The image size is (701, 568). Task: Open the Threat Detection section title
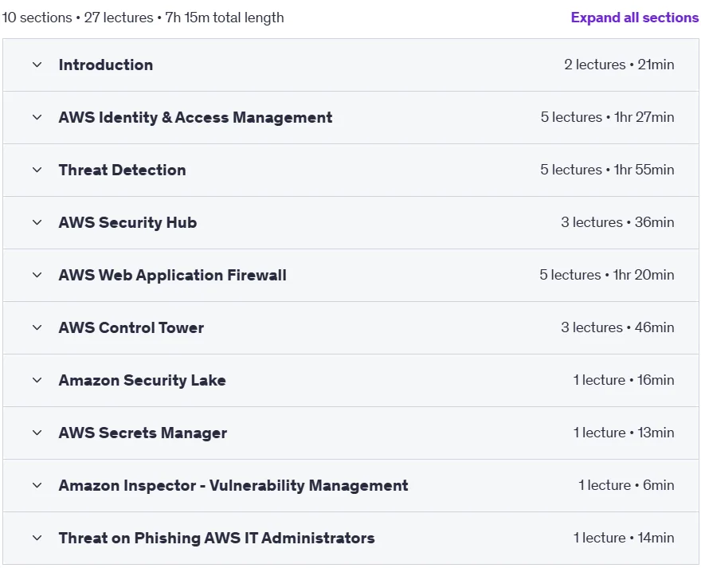click(x=122, y=170)
